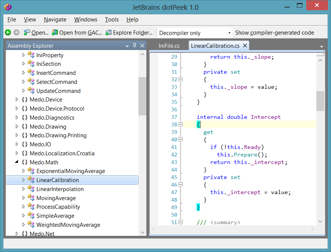This screenshot has height=252, width=331.
Task: Click the code editor vertical scrollbar thumb
Action: (320, 101)
